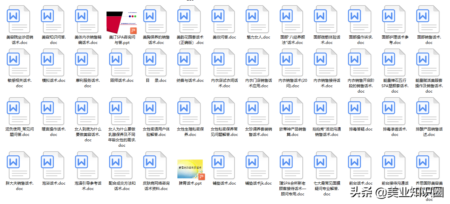Image resolution: width=450 pixels, height=204 pixels.
Task: Open the 面部拨筋体验话术.doc document
Action: [x=326, y=19]
